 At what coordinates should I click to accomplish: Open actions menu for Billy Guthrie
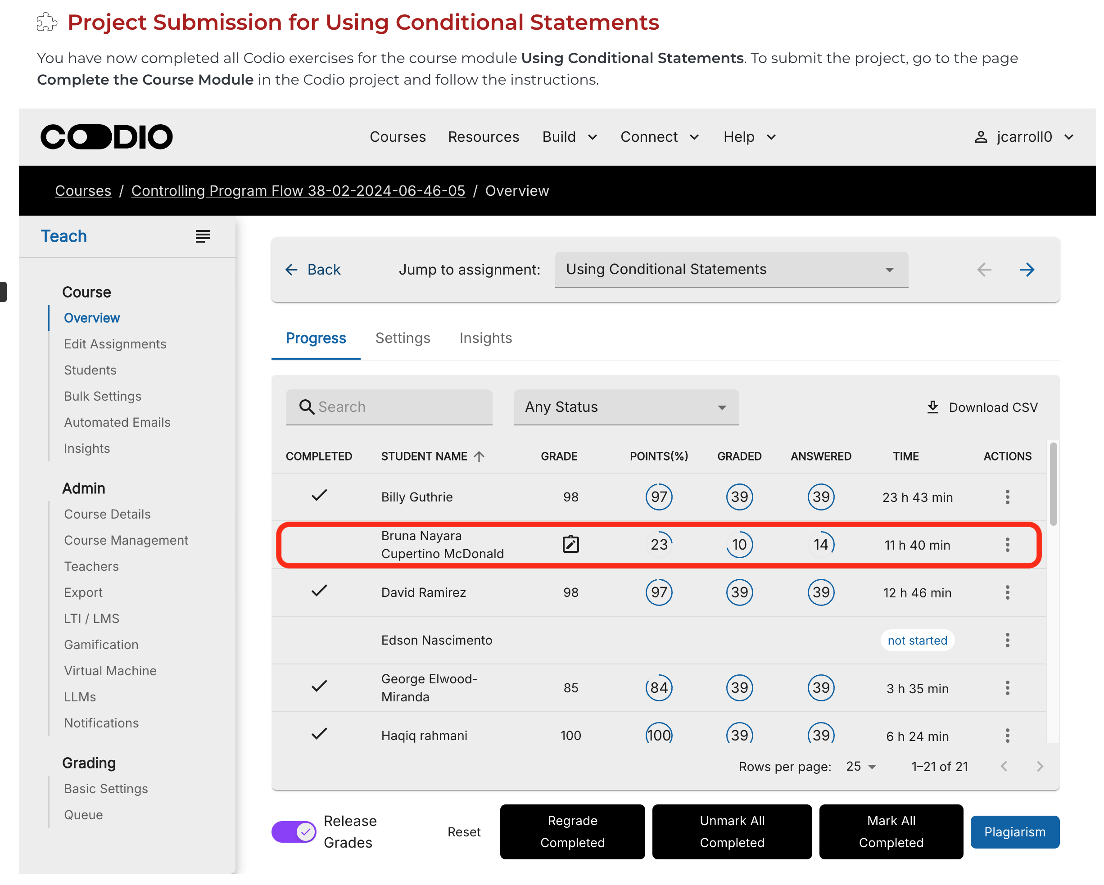tap(1007, 497)
